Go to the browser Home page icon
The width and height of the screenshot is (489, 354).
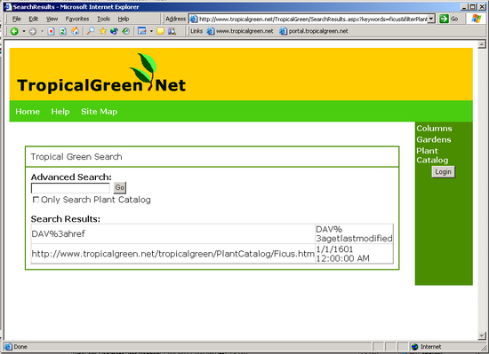[x=76, y=31]
